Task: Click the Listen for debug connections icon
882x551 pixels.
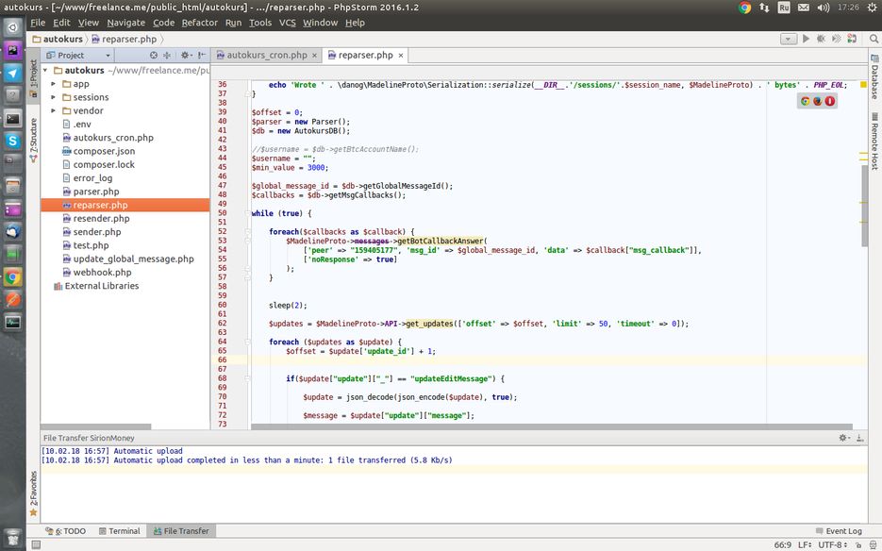Action: coord(852,39)
